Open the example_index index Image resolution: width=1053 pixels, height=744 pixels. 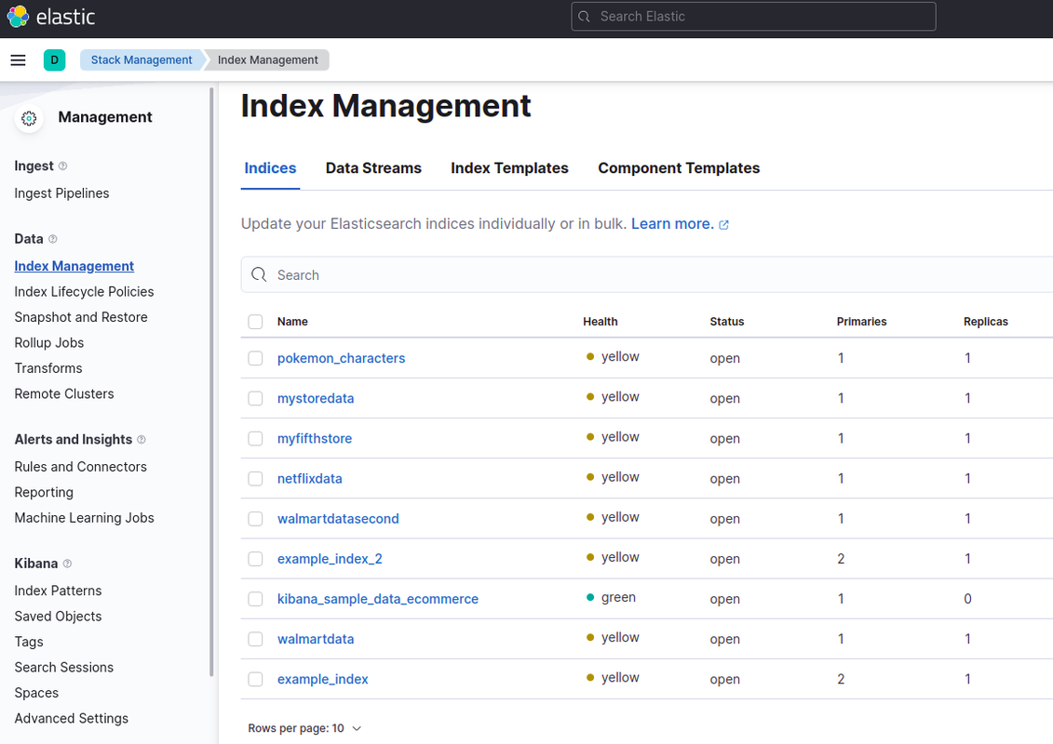click(322, 679)
